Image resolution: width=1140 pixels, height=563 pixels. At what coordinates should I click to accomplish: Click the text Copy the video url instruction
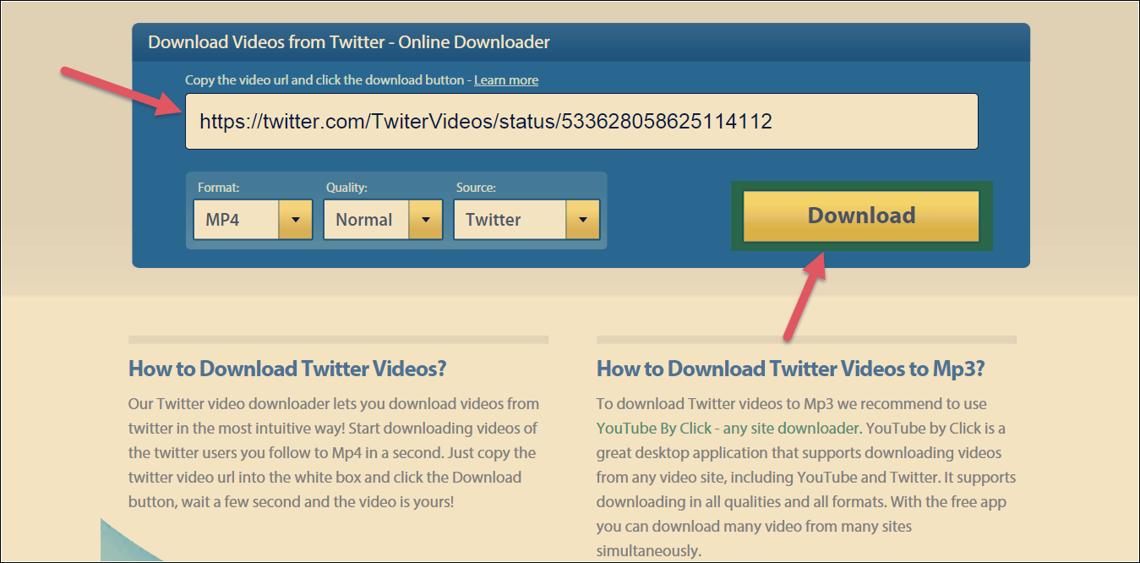pyautogui.click(x=325, y=80)
